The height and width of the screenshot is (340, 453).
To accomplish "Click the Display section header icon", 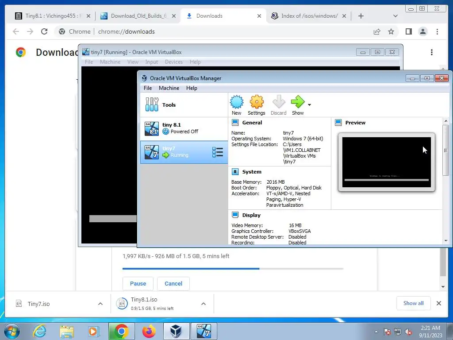I will [235, 215].
